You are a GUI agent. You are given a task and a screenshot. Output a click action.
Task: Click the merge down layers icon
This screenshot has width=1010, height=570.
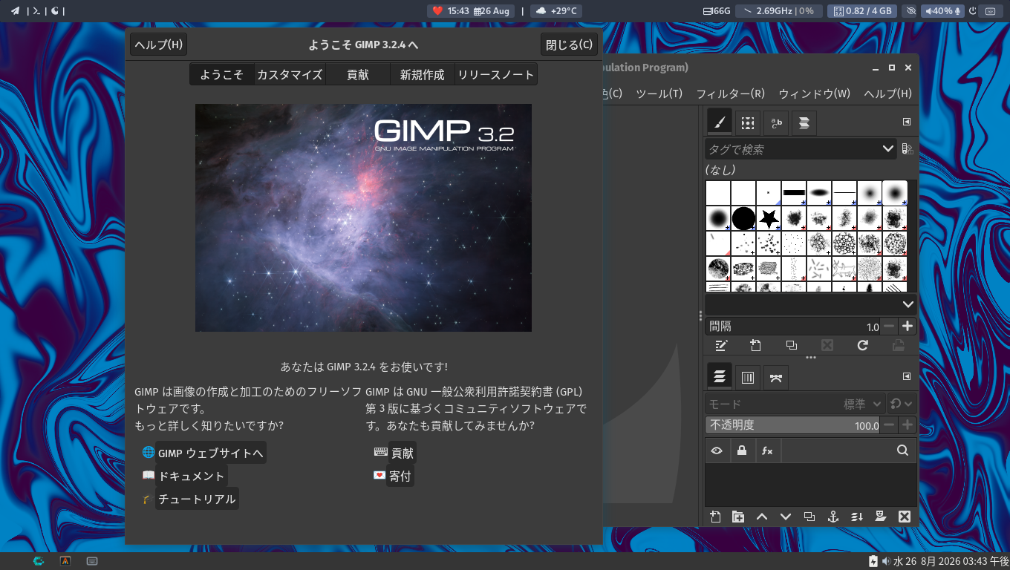[857, 517]
